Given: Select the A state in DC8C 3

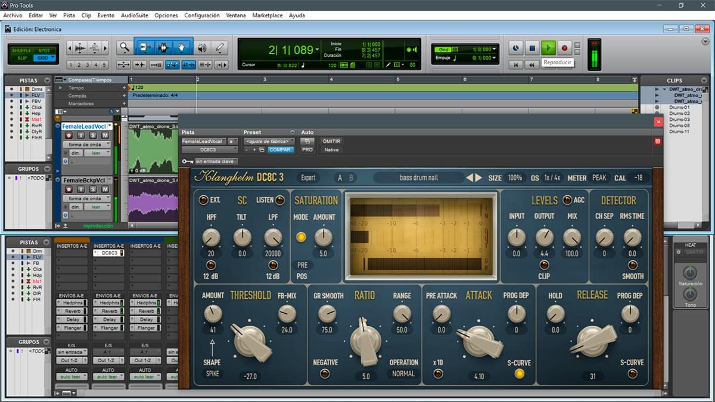Looking at the screenshot, I should point(340,177).
